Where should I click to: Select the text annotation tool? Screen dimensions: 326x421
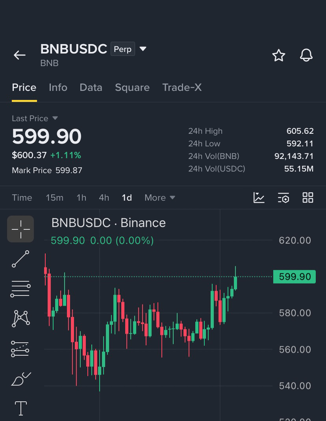(x=21, y=408)
